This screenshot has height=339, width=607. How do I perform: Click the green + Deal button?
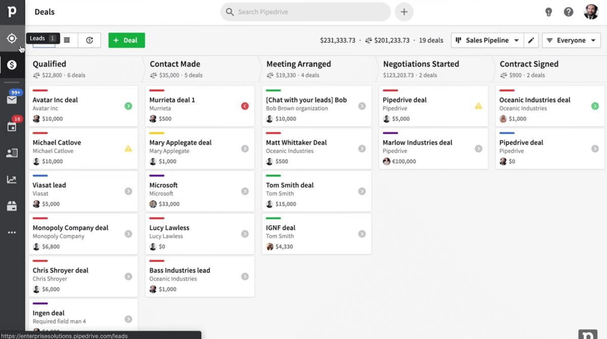126,40
